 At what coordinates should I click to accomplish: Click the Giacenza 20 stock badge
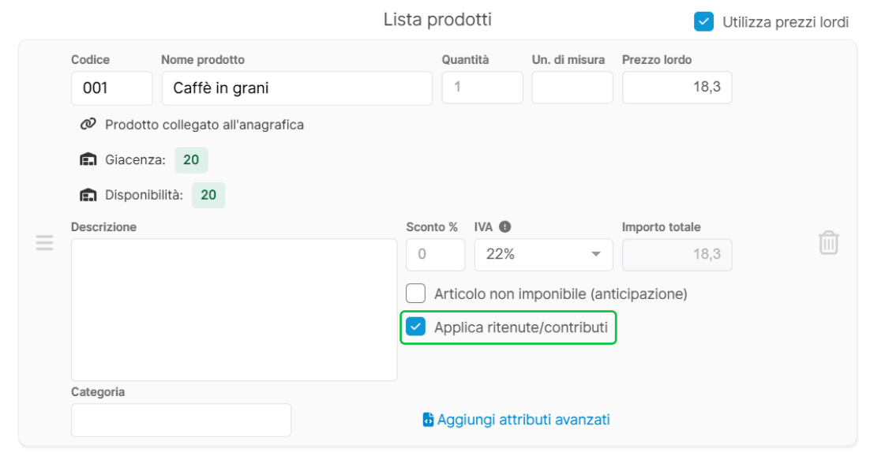[x=191, y=159]
